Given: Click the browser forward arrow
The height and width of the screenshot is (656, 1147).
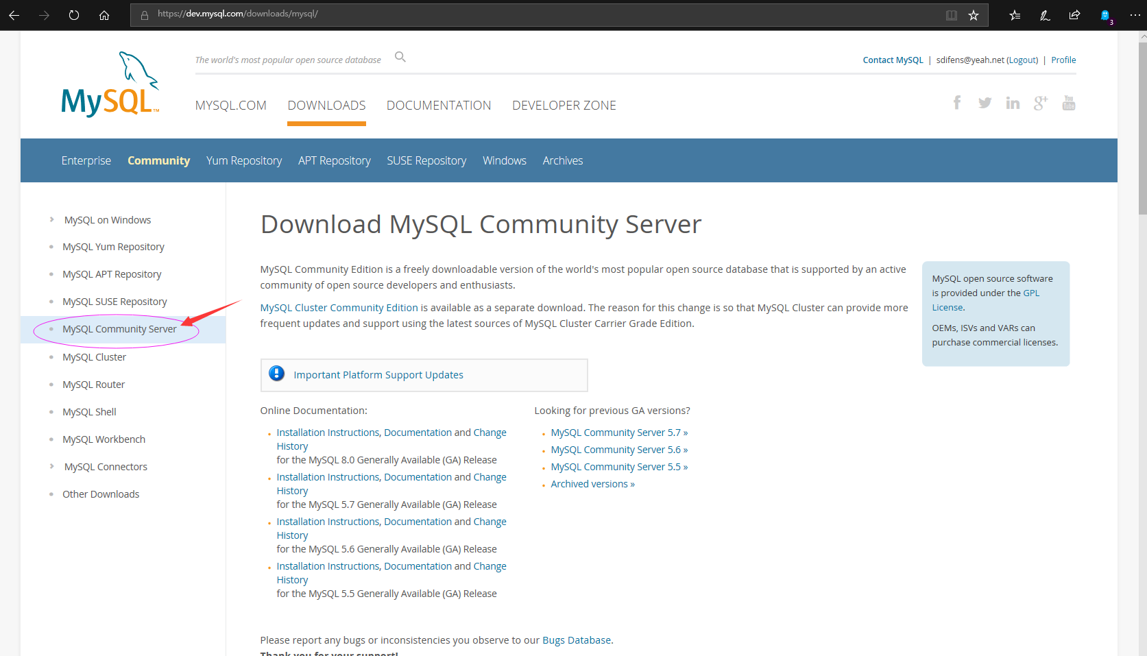Looking at the screenshot, I should point(44,15).
